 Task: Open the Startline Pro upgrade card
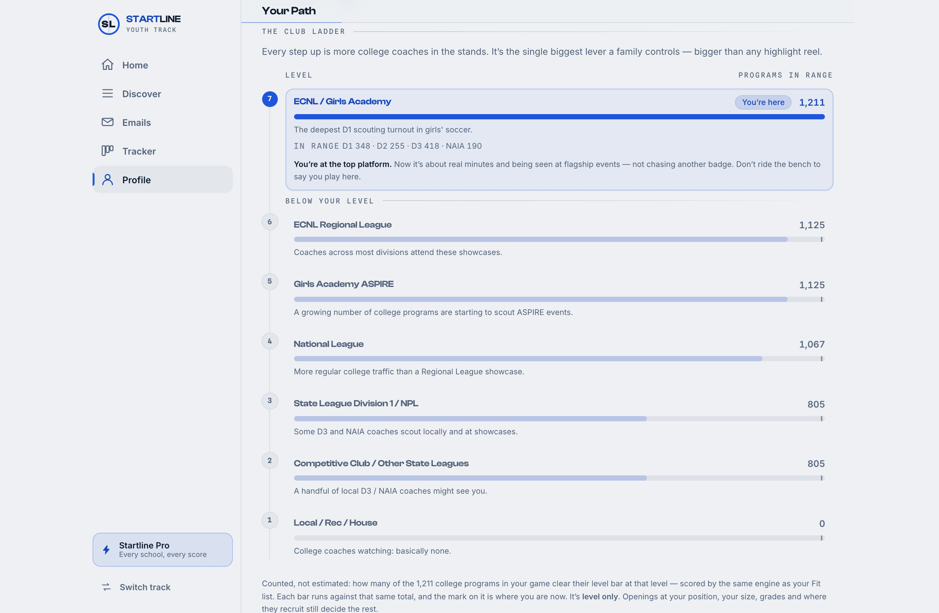[x=163, y=549]
